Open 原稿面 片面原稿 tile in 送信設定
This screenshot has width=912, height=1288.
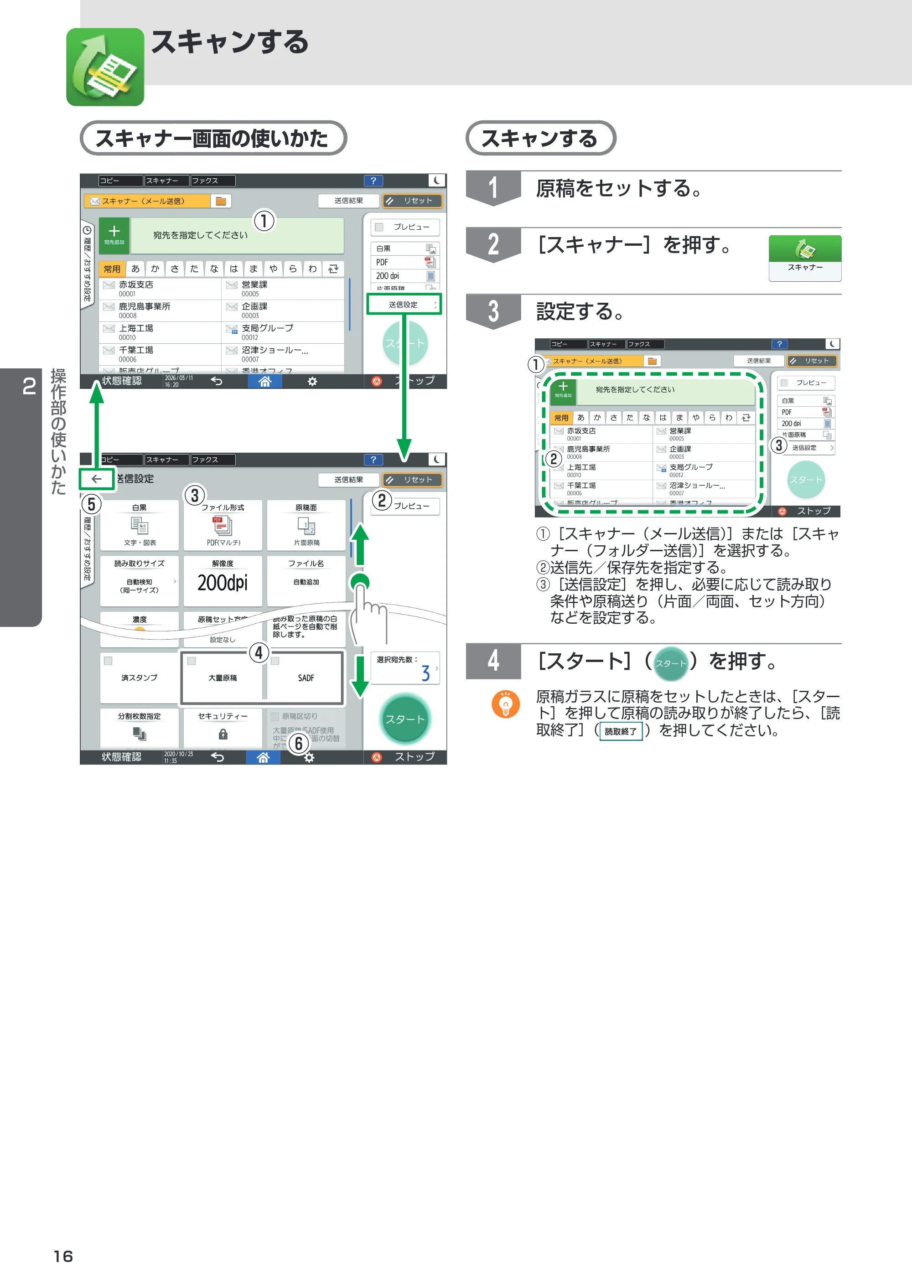306,525
